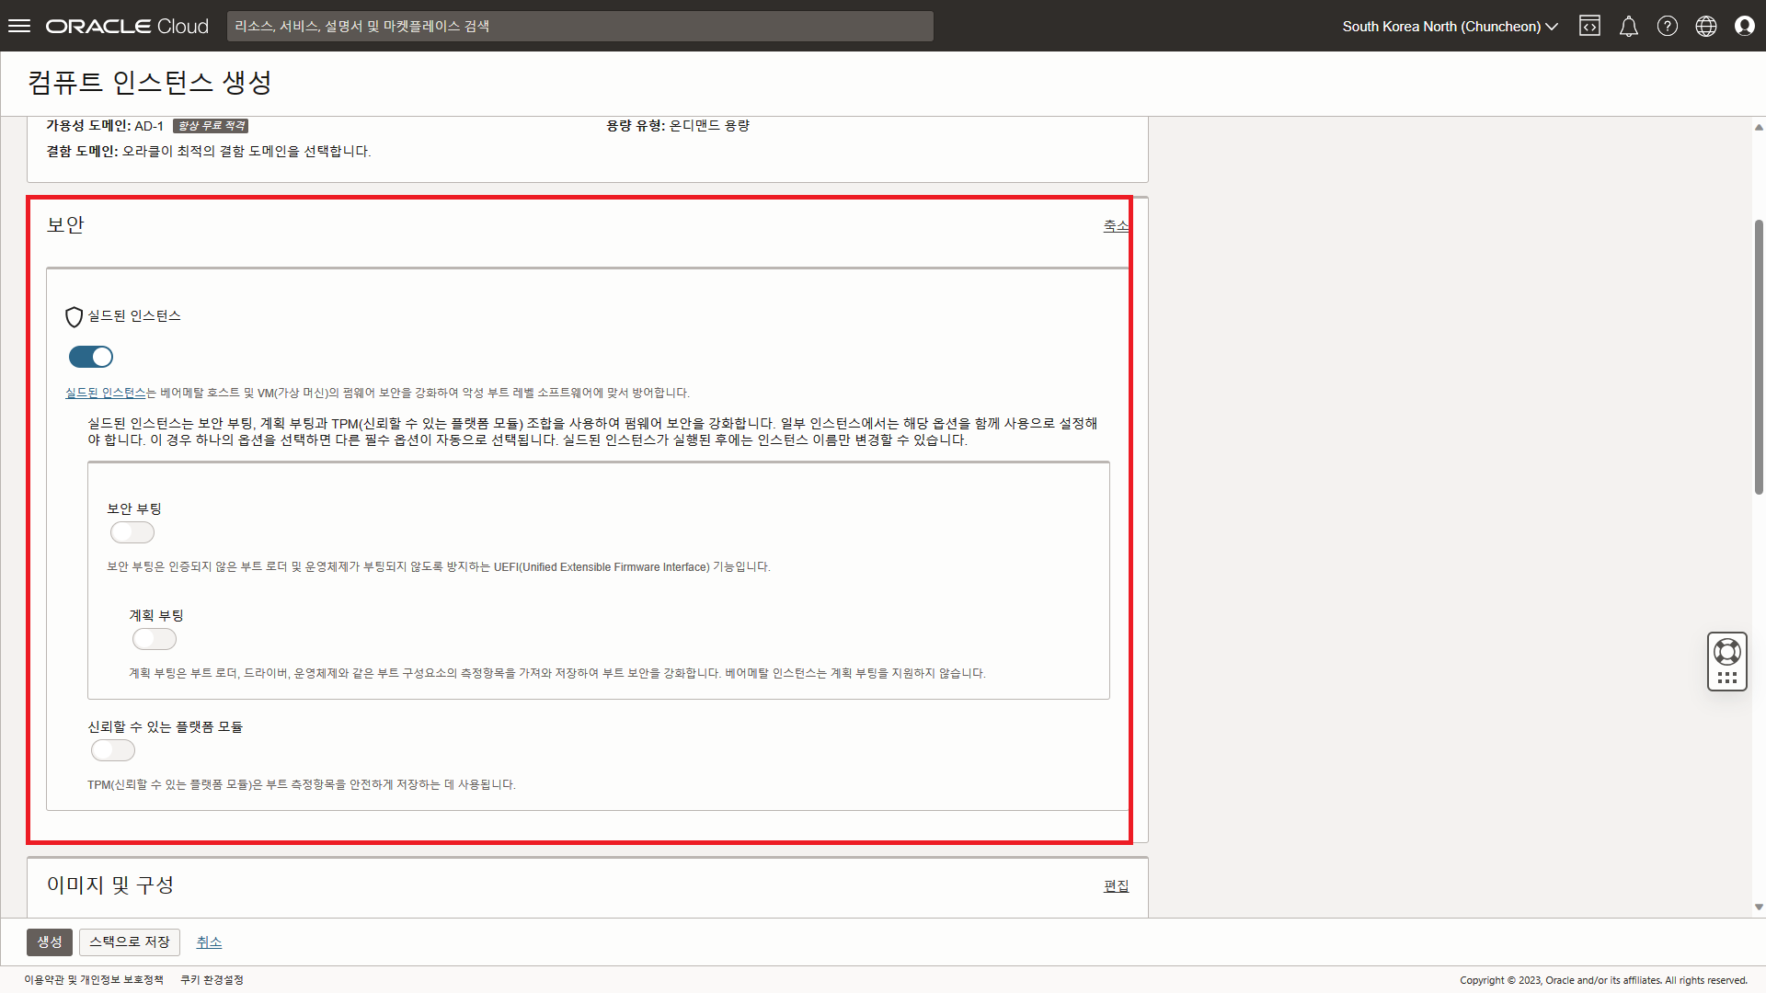
Task: Click the 스택으로 저장 button
Action: coord(130,942)
